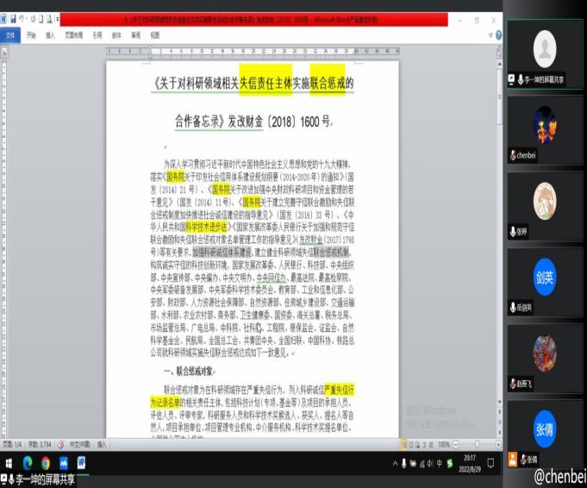Click the 字数: 3,794 word count
Screen dimensions: 587x488
click(41, 444)
